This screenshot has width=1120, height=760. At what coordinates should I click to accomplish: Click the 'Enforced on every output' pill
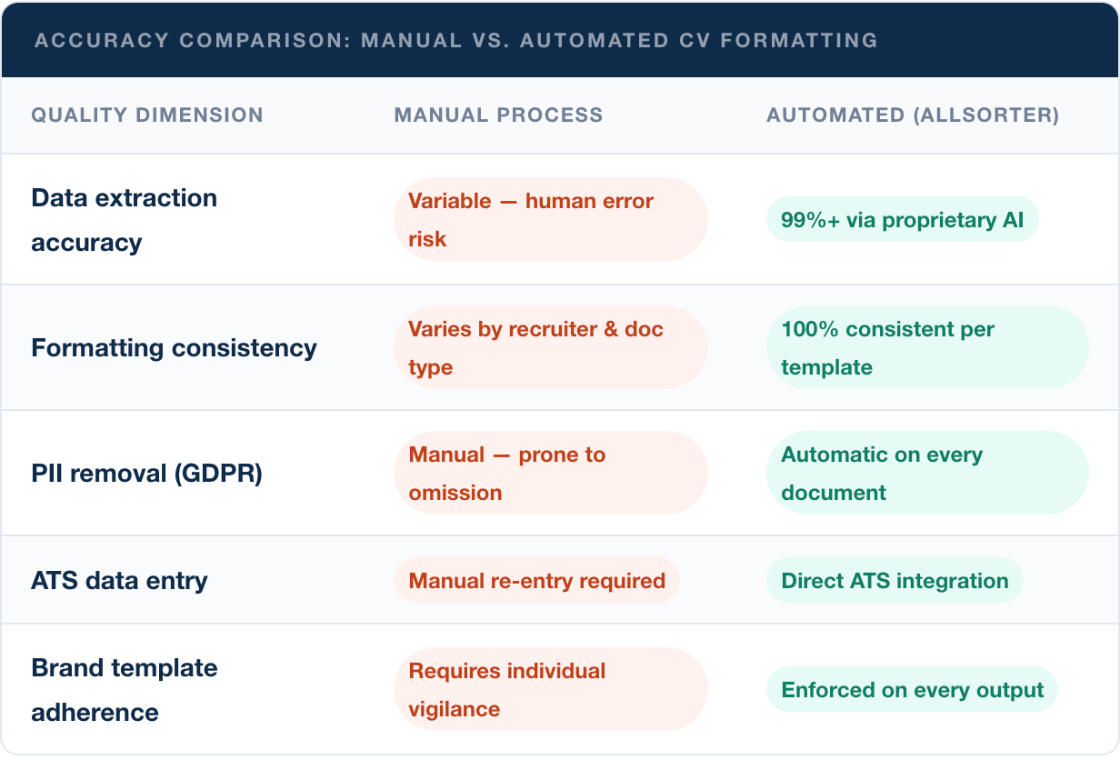[912, 690]
